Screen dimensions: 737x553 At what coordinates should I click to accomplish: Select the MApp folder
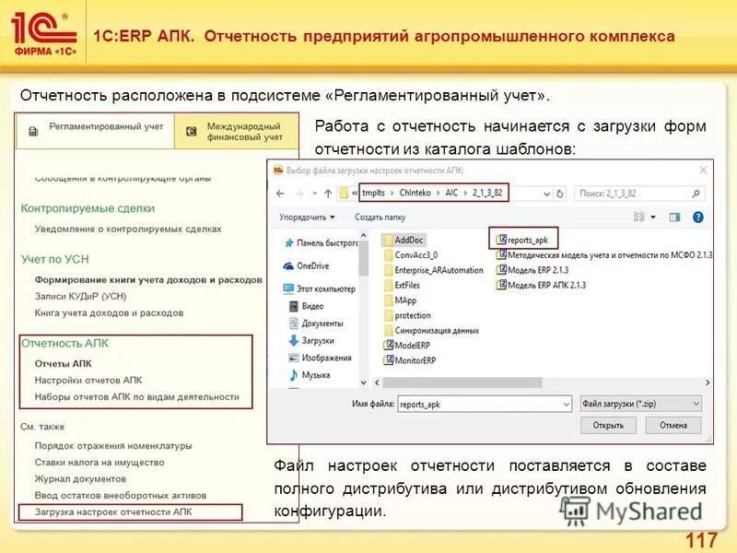pos(400,300)
